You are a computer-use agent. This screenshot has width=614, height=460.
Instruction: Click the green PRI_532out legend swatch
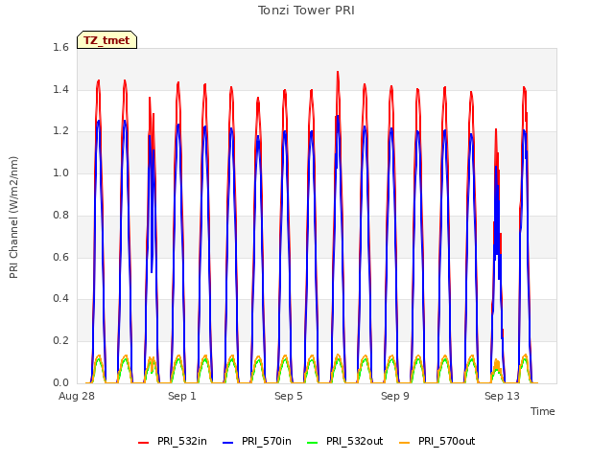coord(313,443)
